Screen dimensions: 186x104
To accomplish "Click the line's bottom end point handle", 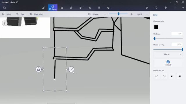I will point(54,80).
